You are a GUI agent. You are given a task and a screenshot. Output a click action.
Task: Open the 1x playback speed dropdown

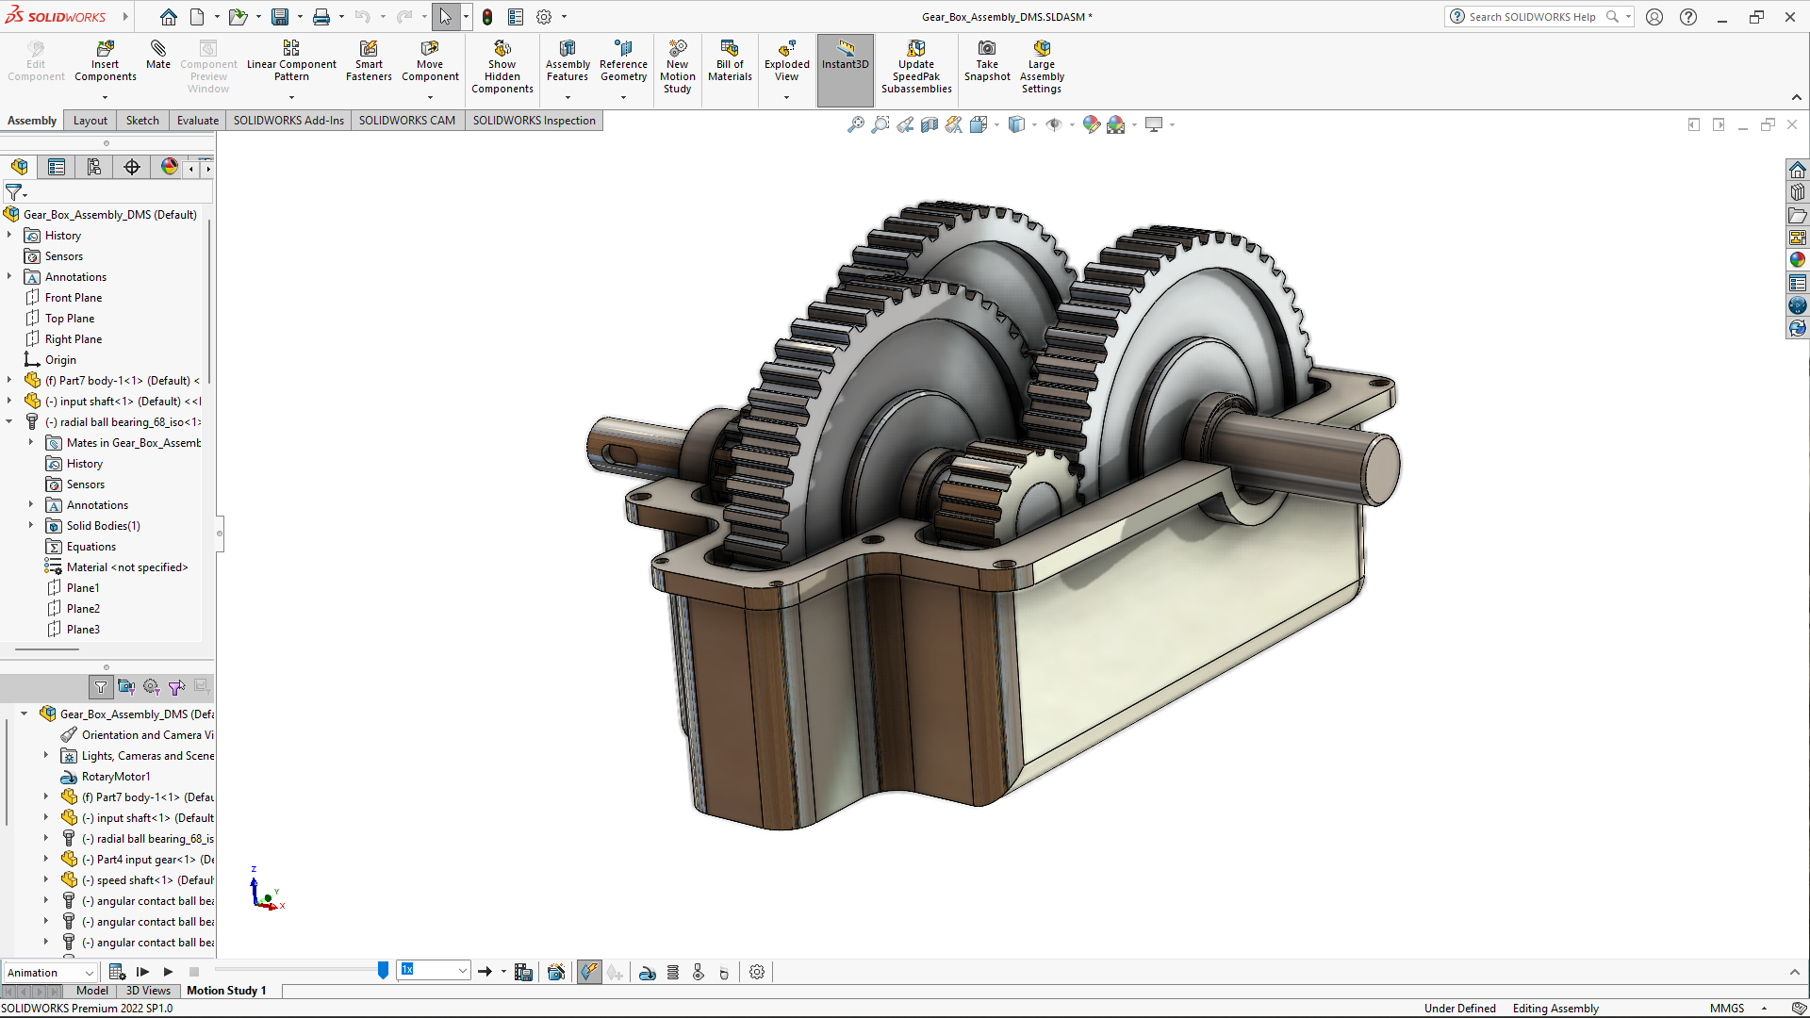pyautogui.click(x=462, y=970)
